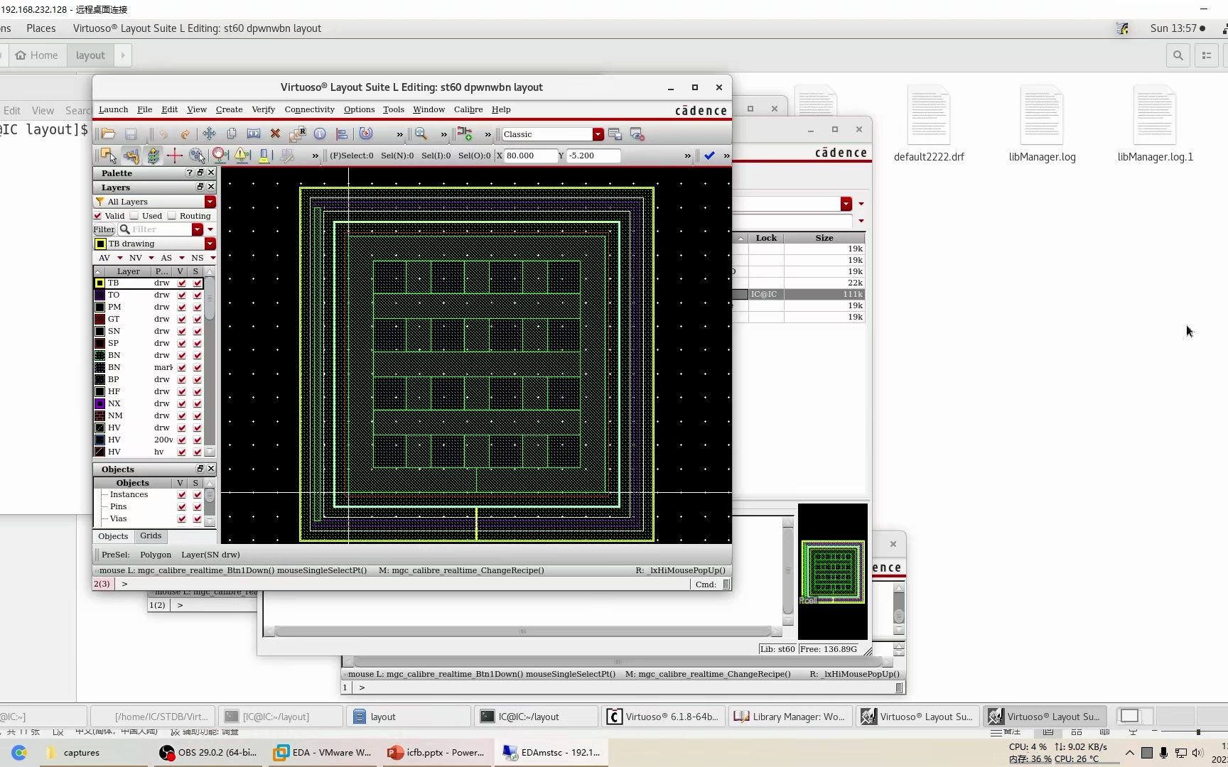The height and width of the screenshot is (767, 1228).
Task: Click the Y coordinate field showing -5.200
Action: click(x=593, y=156)
